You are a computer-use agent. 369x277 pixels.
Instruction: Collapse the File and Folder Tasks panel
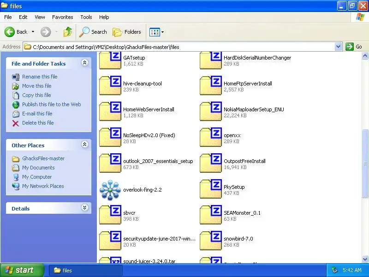(x=85, y=63)
